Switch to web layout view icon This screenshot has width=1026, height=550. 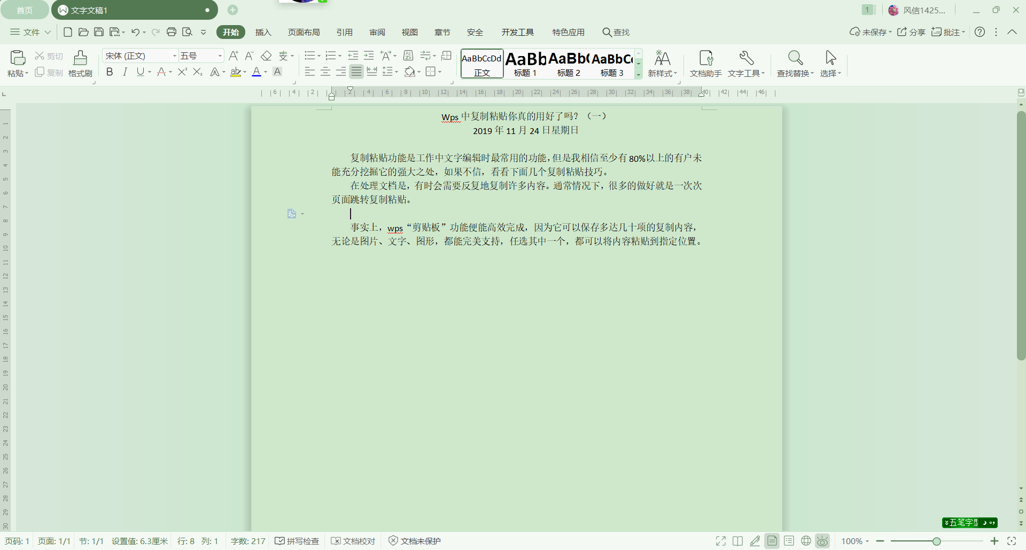(806, 541)
